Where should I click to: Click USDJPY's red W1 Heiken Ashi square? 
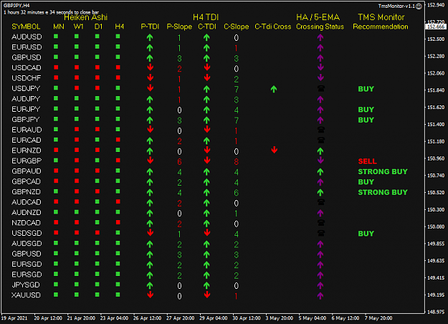(77, 88)
